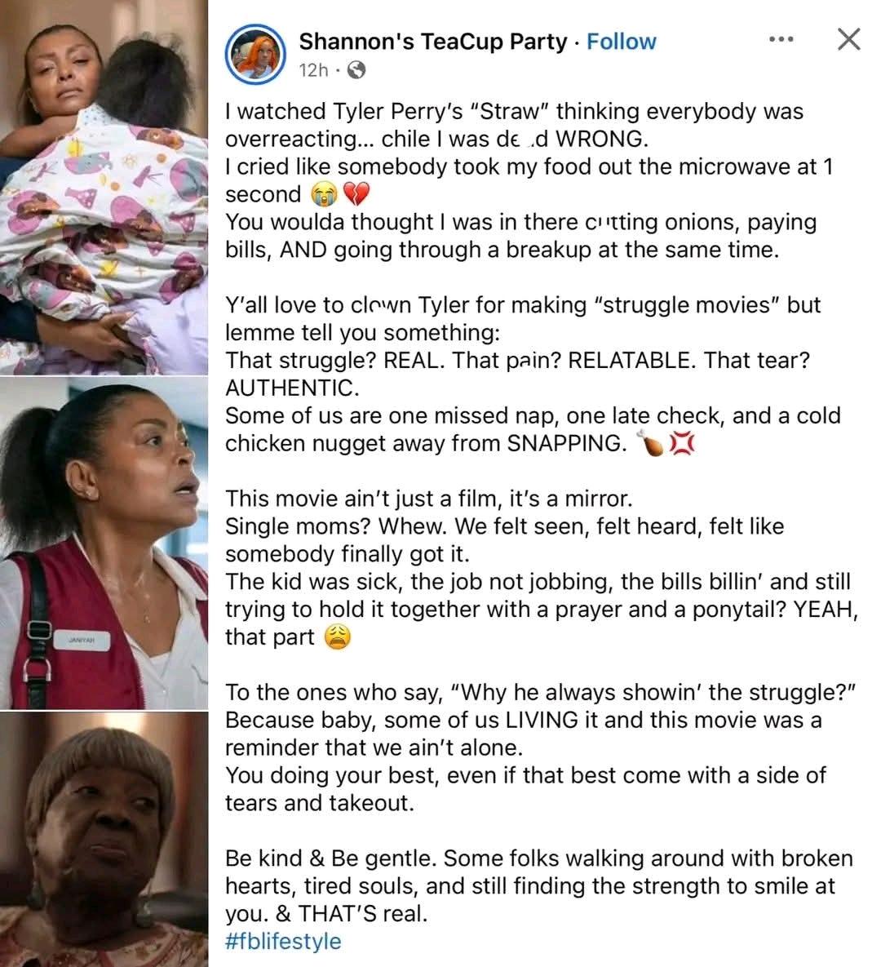View bottom photo of elderly woman
The height and width of the screenshot is (967, 881).
pos(104,839)
